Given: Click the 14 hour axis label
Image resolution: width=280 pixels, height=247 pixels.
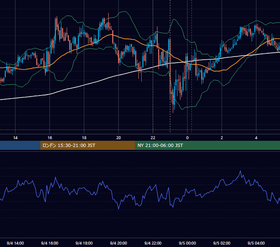Looking at the screenshot, I should pyautogui.click(x=15, y=138).
